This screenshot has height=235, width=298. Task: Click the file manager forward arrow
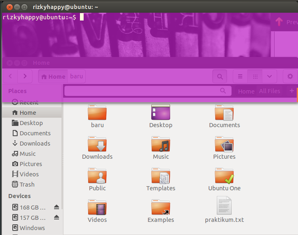coord(25,76)
